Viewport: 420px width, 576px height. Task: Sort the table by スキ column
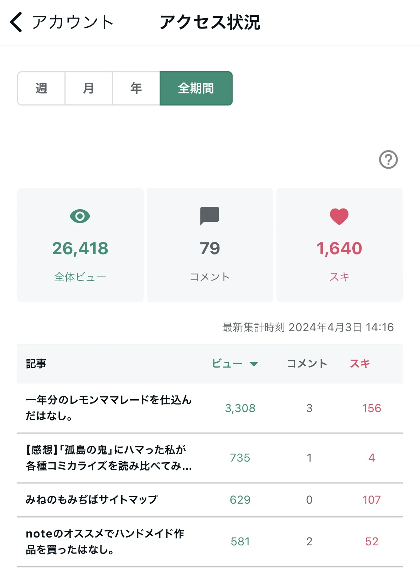pos(360,364)
